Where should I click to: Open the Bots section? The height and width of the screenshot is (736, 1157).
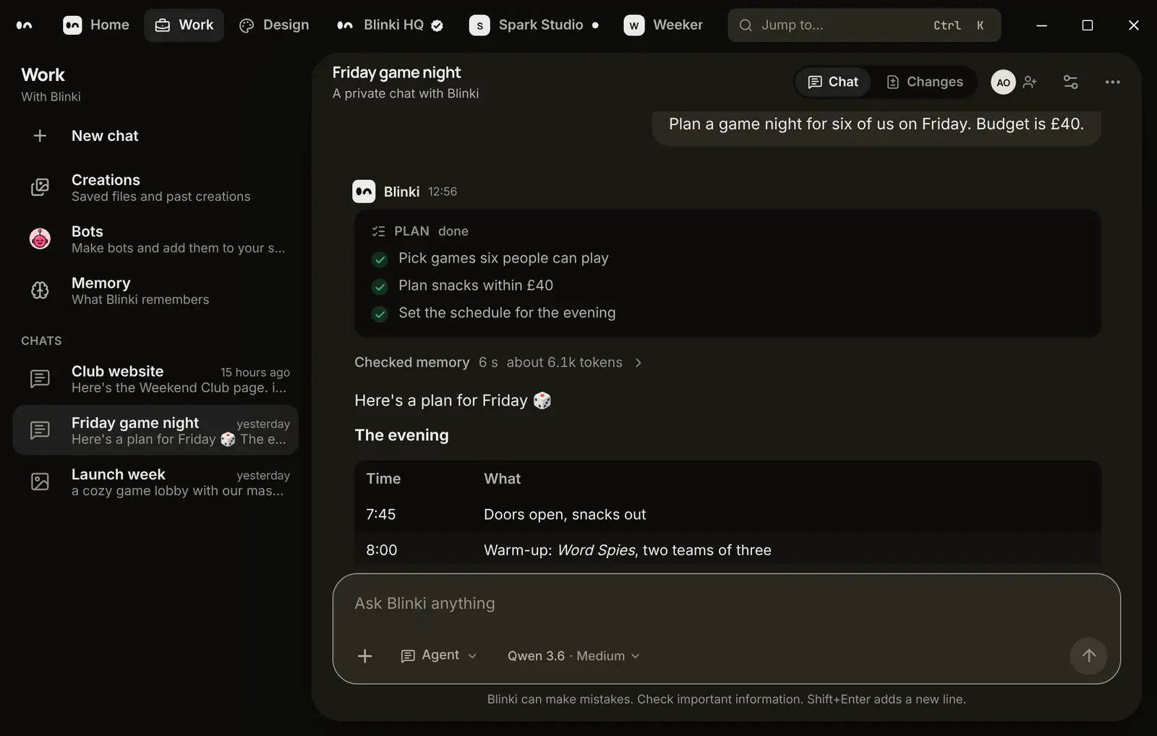[155, 239]
